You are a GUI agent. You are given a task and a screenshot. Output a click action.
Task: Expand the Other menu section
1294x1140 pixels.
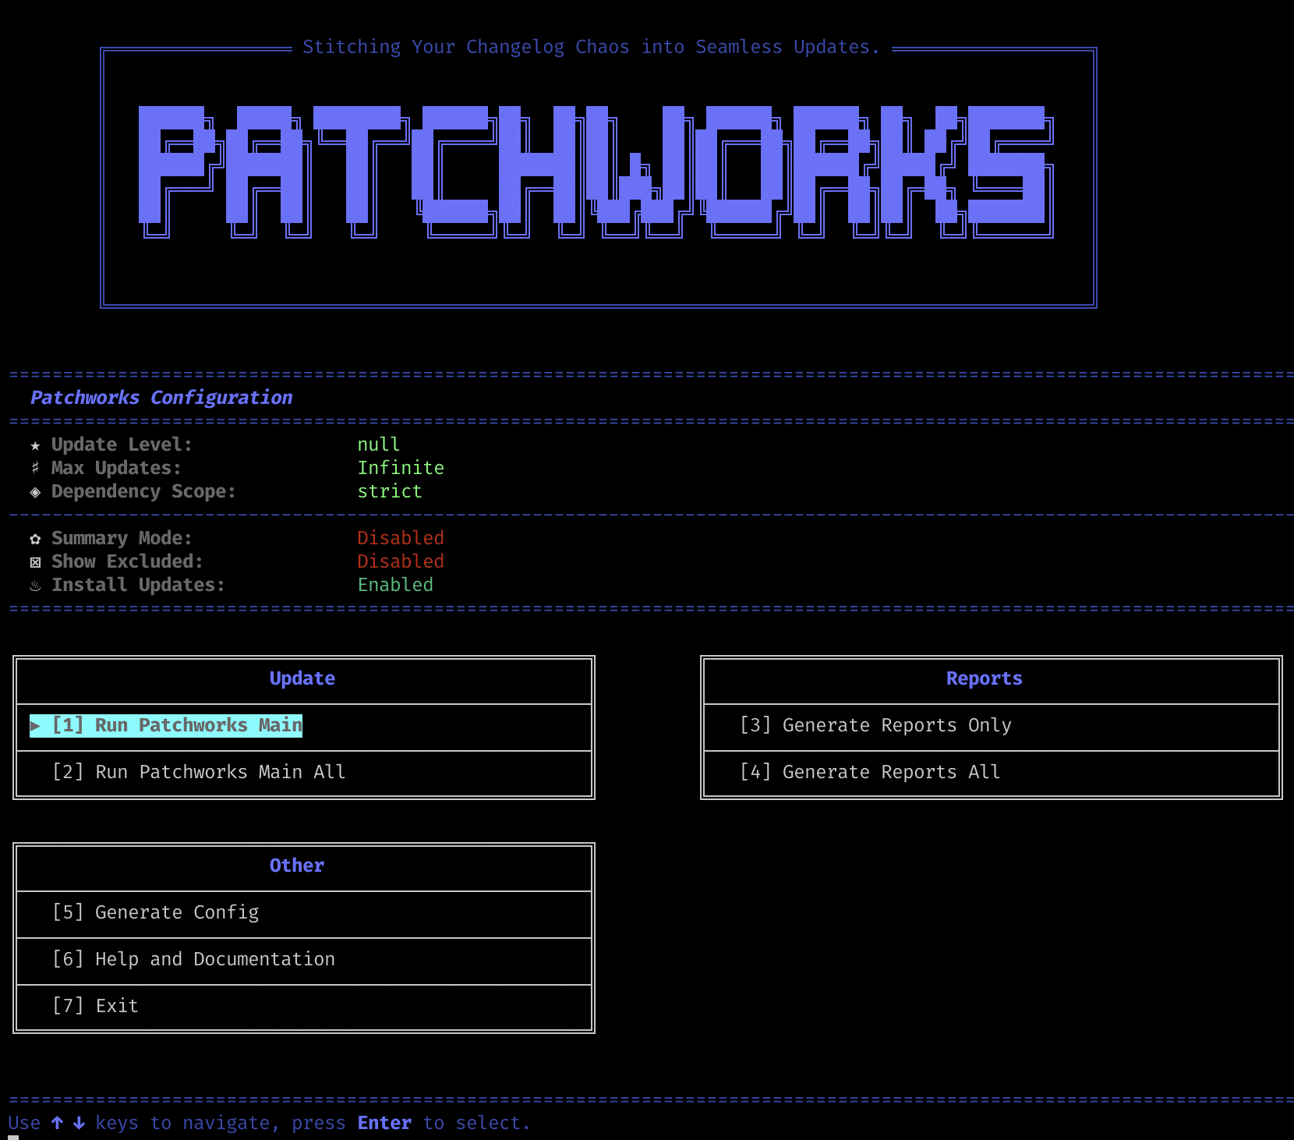[x=296, y=865]
